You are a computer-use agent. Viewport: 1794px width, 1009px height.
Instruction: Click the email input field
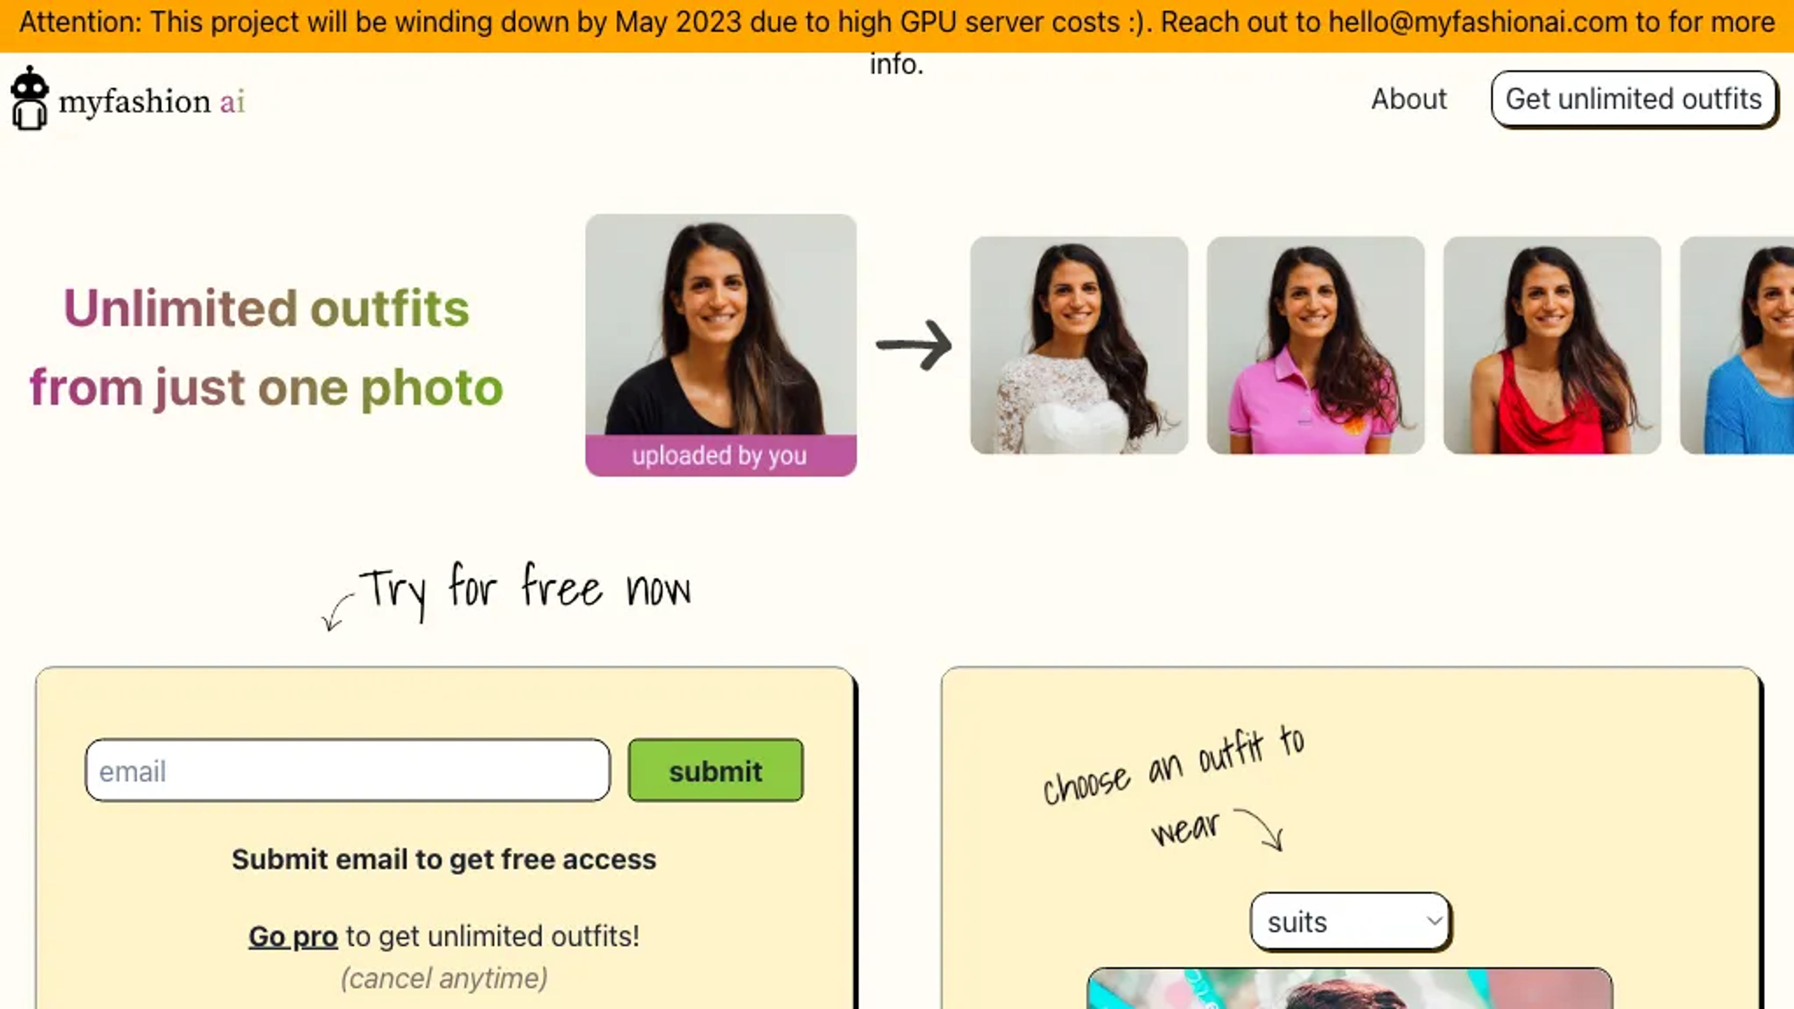coord(348,770)
